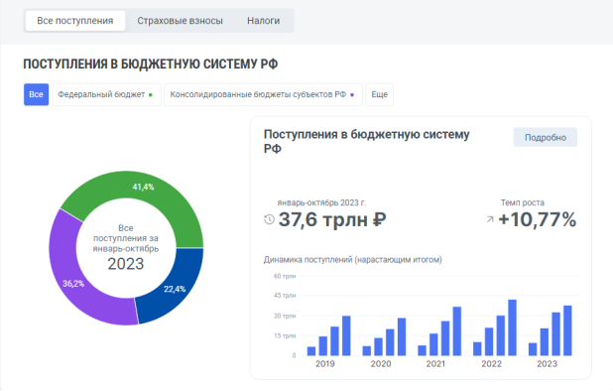Click the card title Поступления в бюджетную систему РФ
Viewport: 613px width, 391px height.
pos(366,141)
